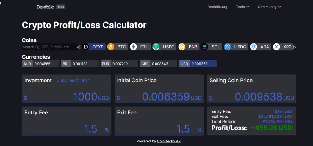This screenshot has height=146, width=313.
Task: Select the XRP coin icon
Action: [x=276, y=47]
